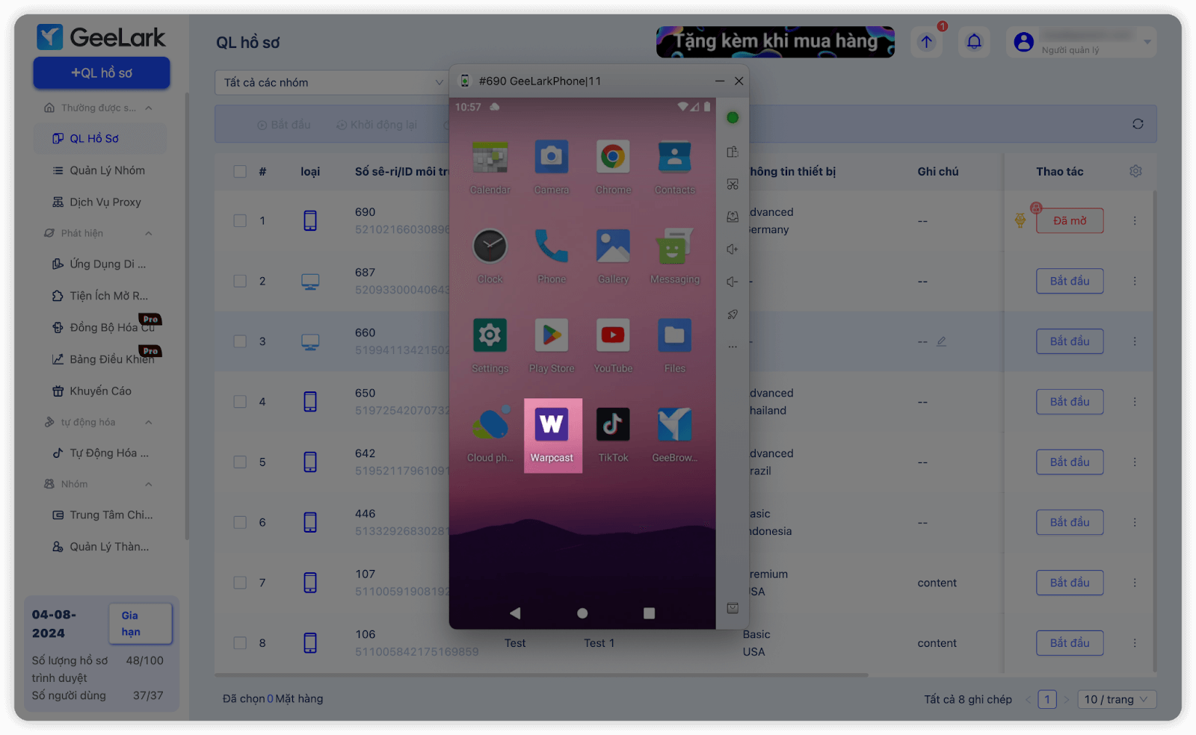Toggle the select-all checkbox in table header
The image size is (1196, 735).
[x=240, y=171]
